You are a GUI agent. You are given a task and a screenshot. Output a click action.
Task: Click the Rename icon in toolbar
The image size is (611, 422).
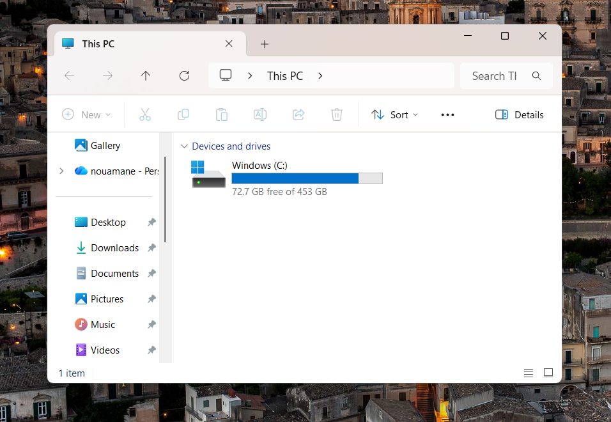[x=260, y=114]
